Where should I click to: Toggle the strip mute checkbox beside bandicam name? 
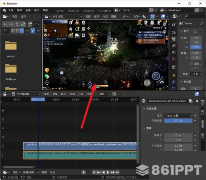tap(197, 101)
